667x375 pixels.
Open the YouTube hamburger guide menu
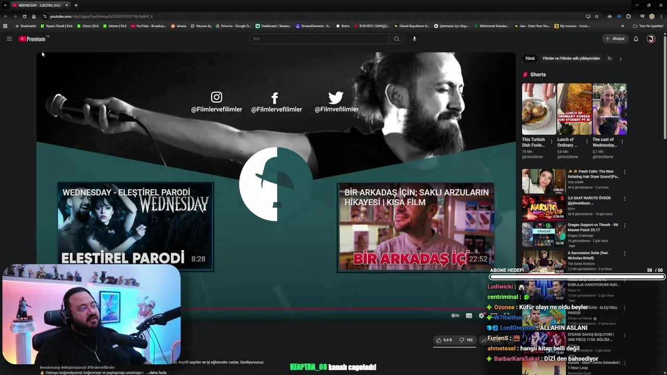(9, 39)
